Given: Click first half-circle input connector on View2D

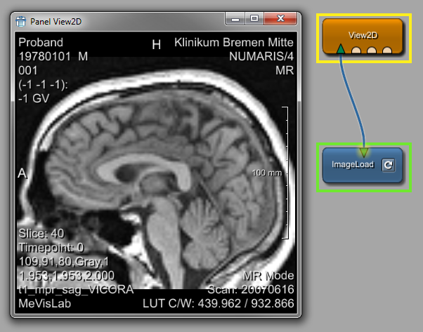Looking at the screenshot, I should click(x=358, y=51).
